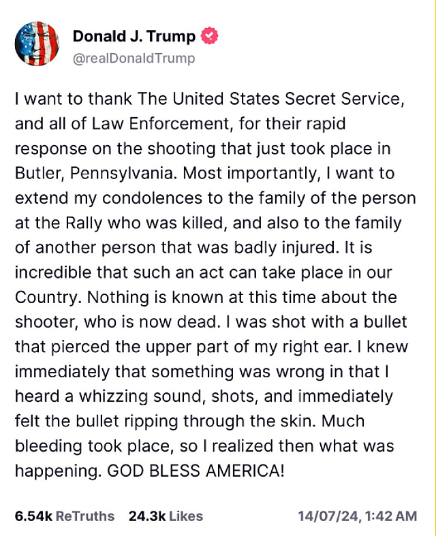Select the ReTruths label
Screen dimensions: 436x536
click(x=84, y=516)
